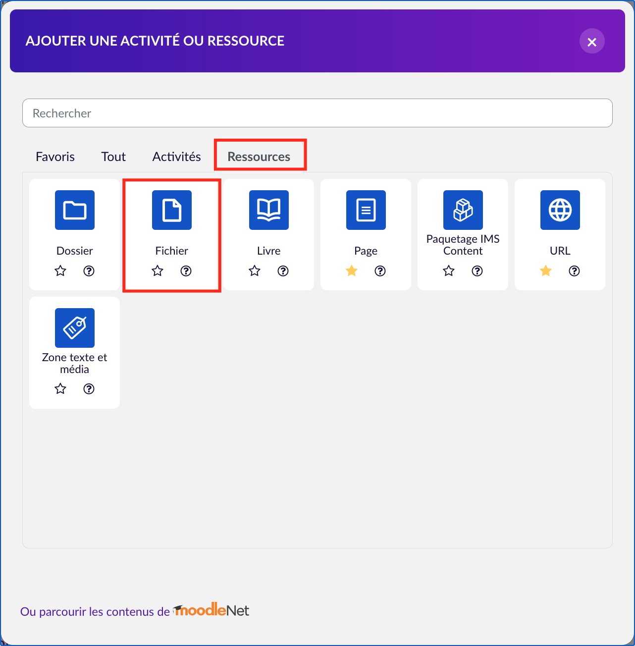
Task: Add Livre to favorites with star
Action: [x=255, y=271]
